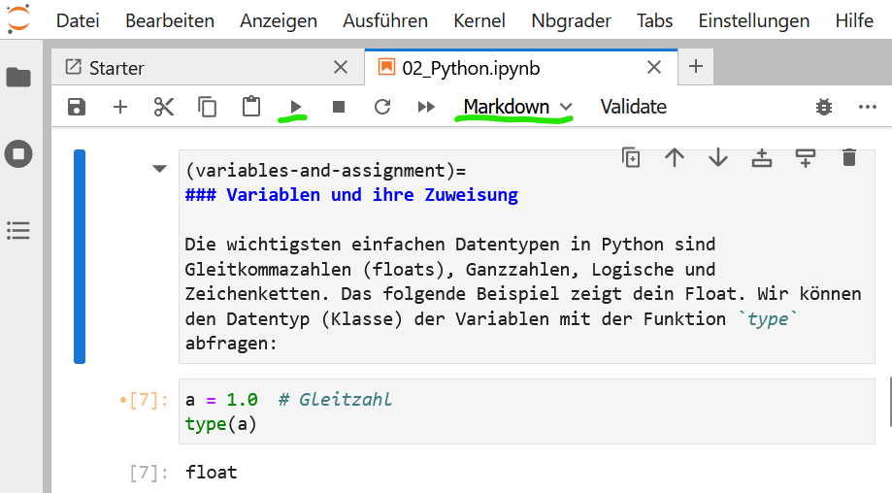Open the Markdown cell type dropdown
Image resolution: width=892 pixels, height=493 pixels.
tap(517, 107)
